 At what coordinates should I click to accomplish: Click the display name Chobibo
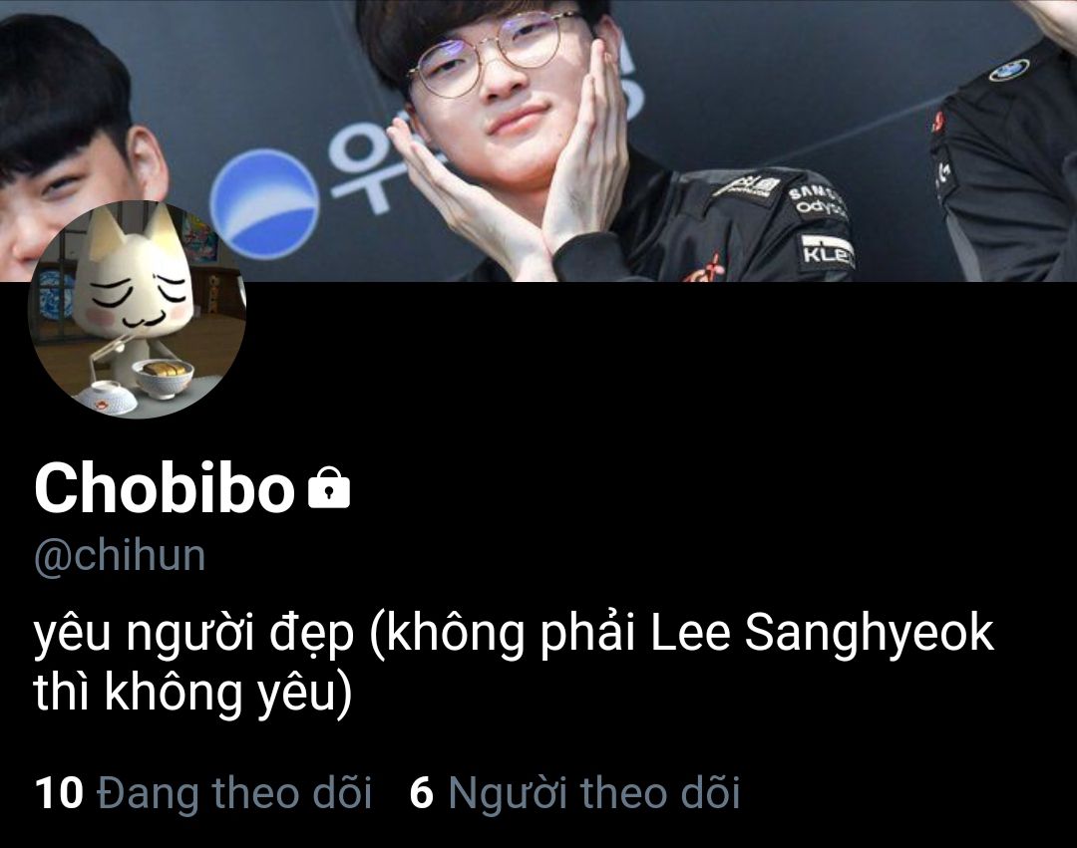[165, 487]
